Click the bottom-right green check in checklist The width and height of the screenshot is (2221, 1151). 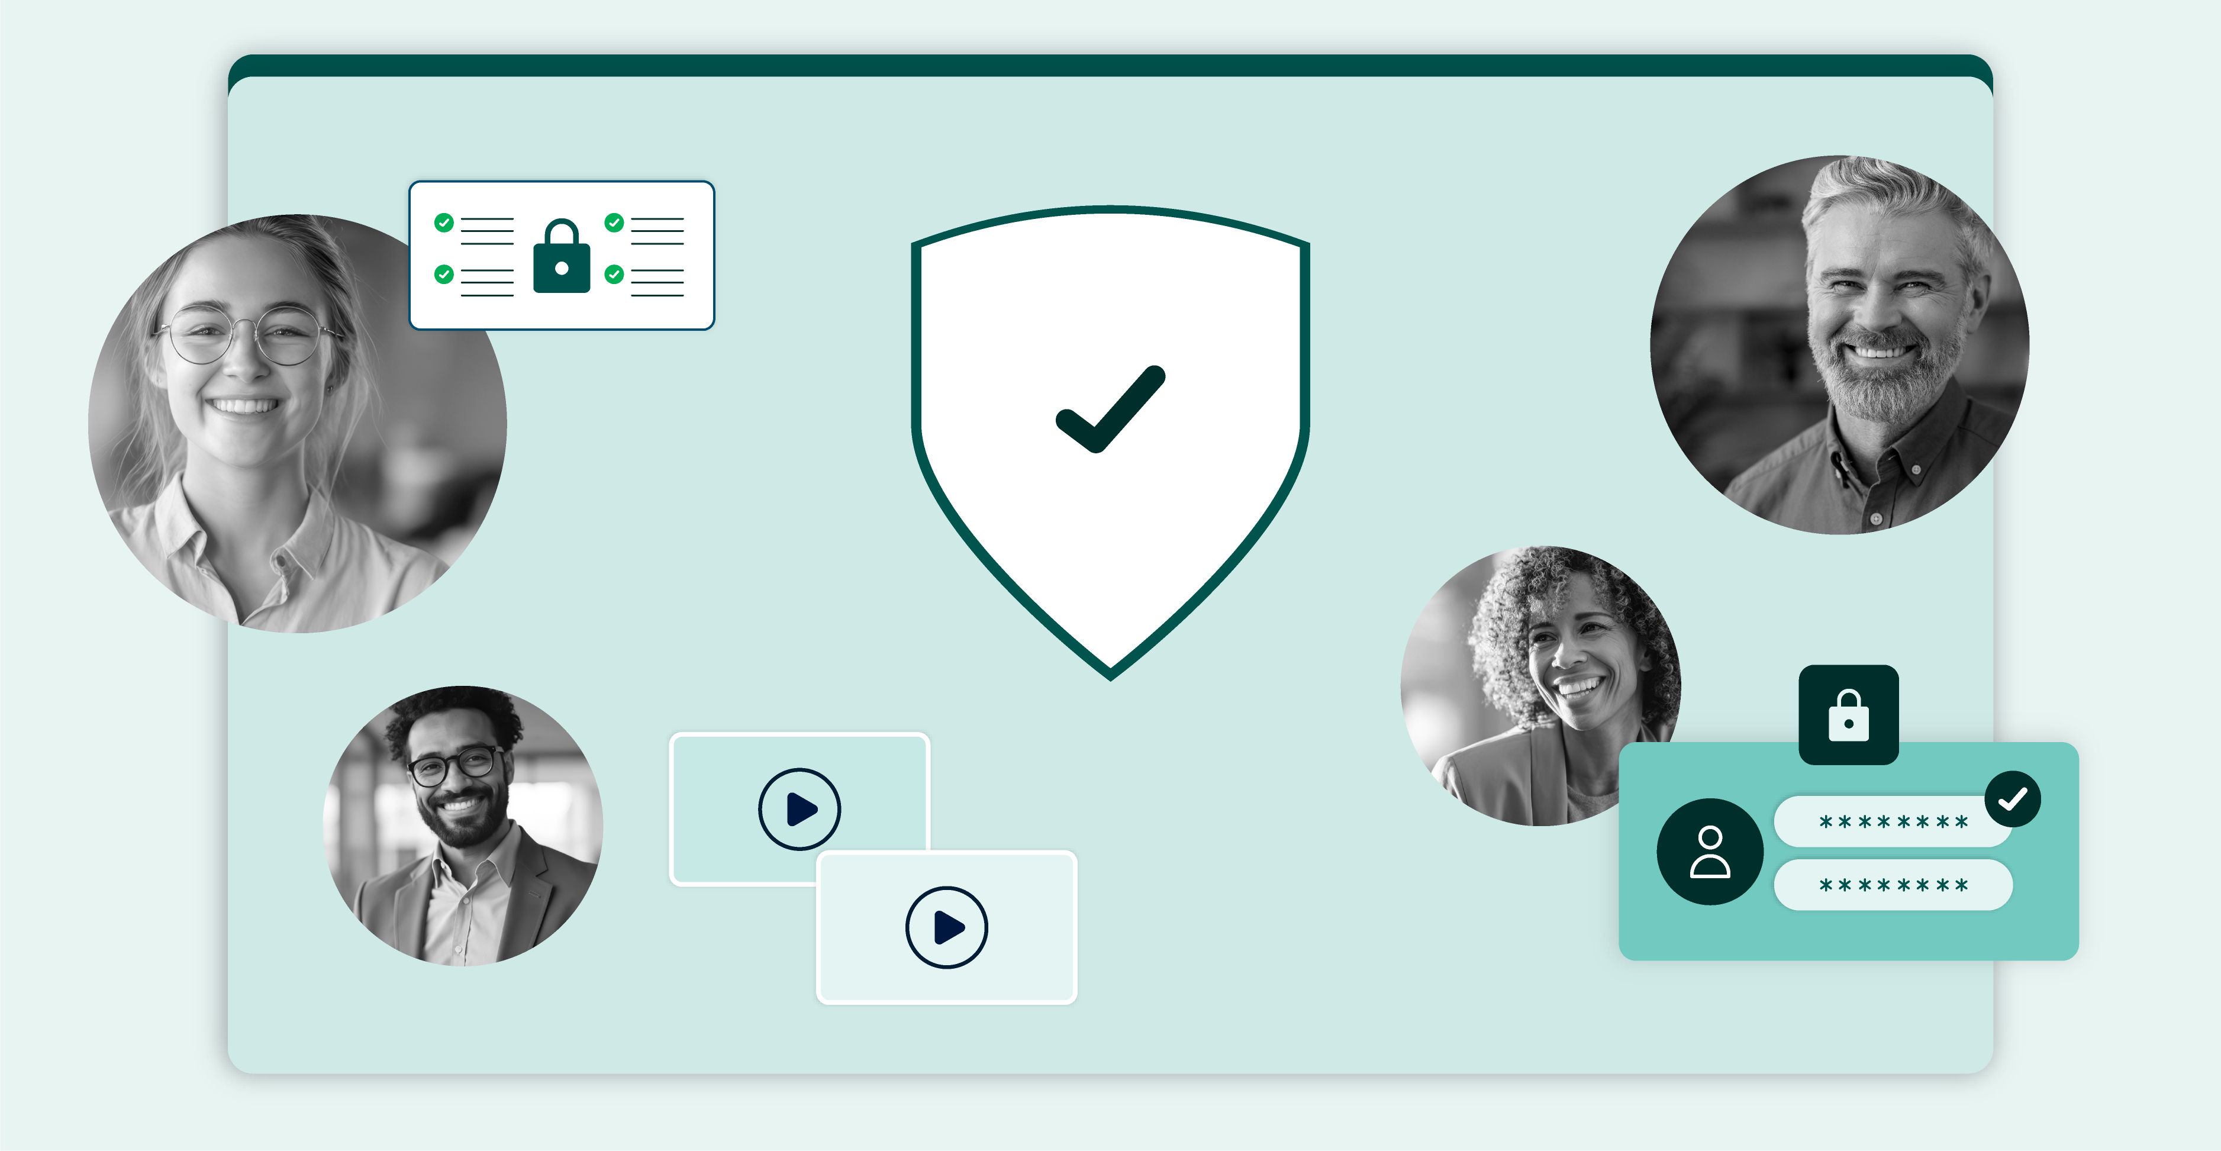coord(614,274)
